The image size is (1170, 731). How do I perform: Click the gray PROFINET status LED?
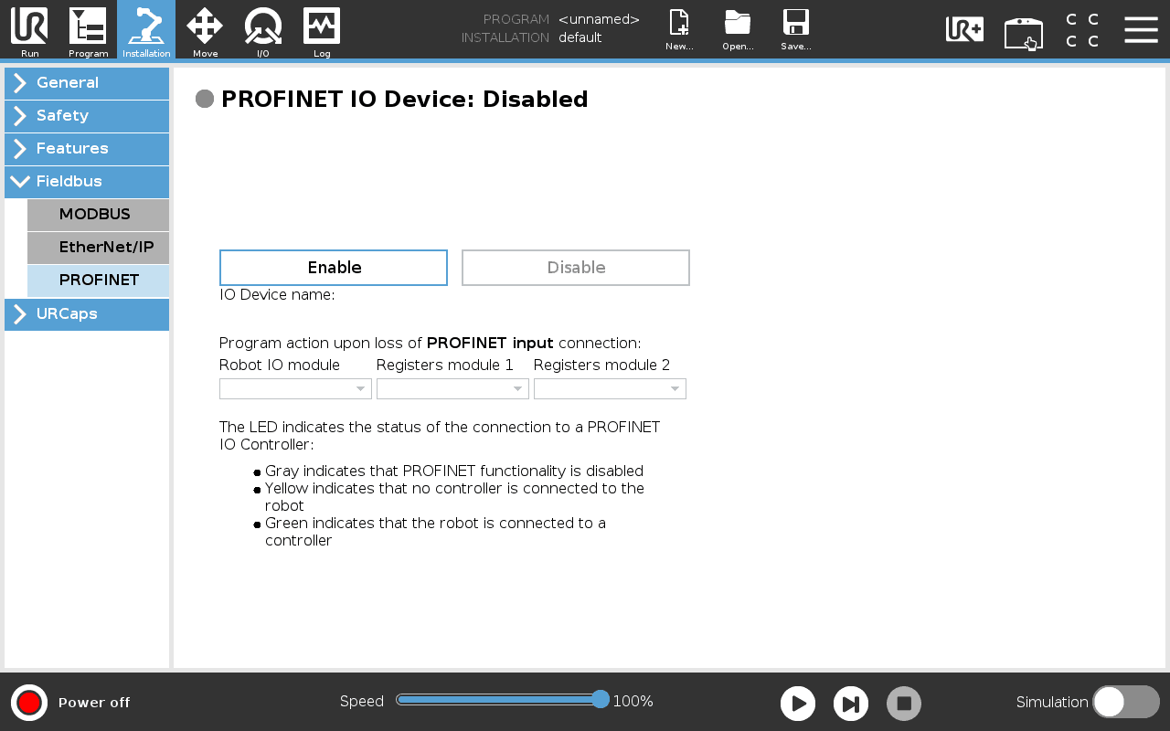(x=205, y=99)
